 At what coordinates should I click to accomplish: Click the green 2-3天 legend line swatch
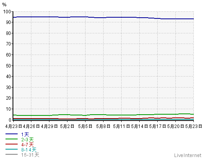[x=11, y=139]
